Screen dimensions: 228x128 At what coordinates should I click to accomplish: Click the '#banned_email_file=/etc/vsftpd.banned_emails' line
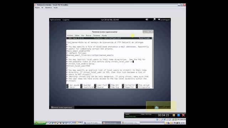coord(90,55)
